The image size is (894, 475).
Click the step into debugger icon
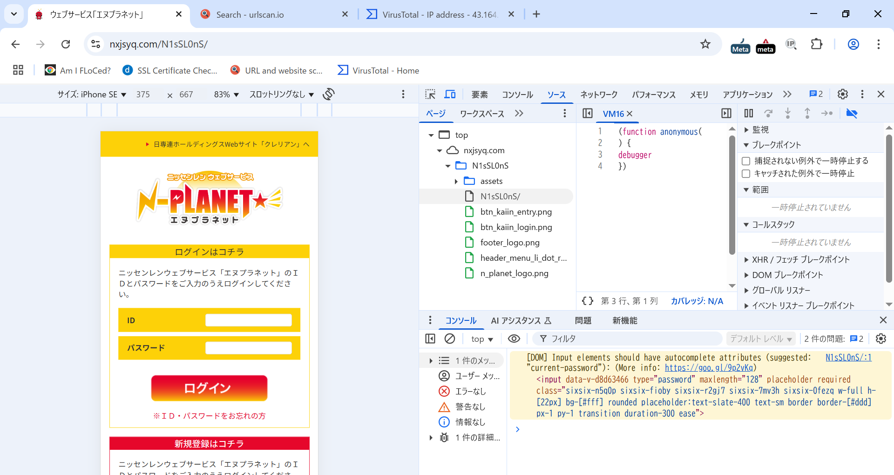tap(788, 113)
